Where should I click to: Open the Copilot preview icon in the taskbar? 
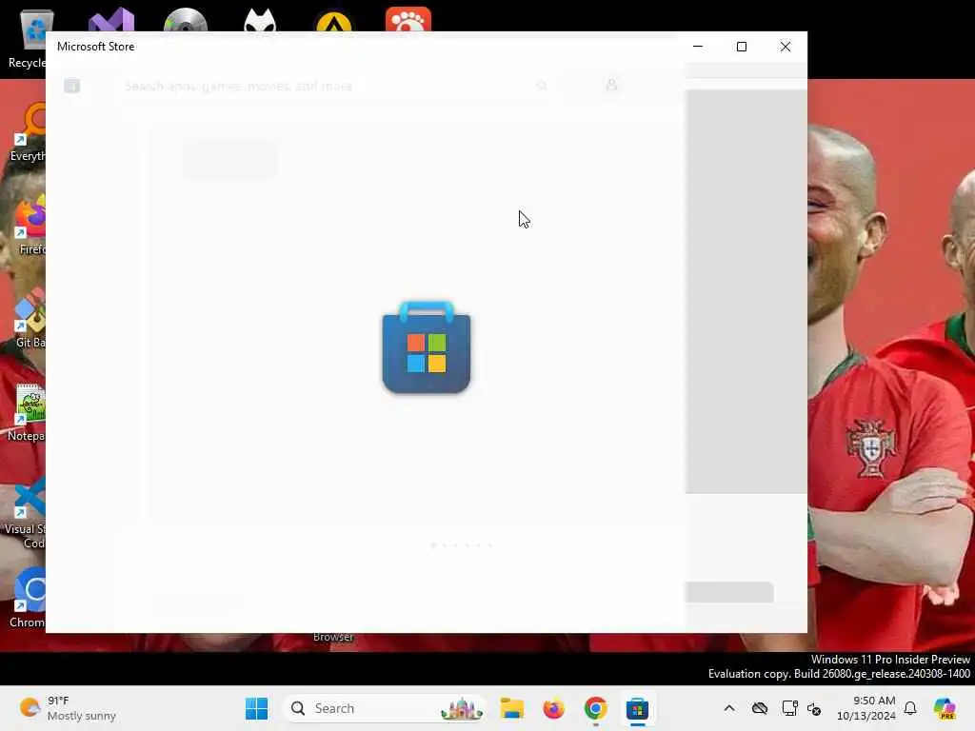[945, 708]
